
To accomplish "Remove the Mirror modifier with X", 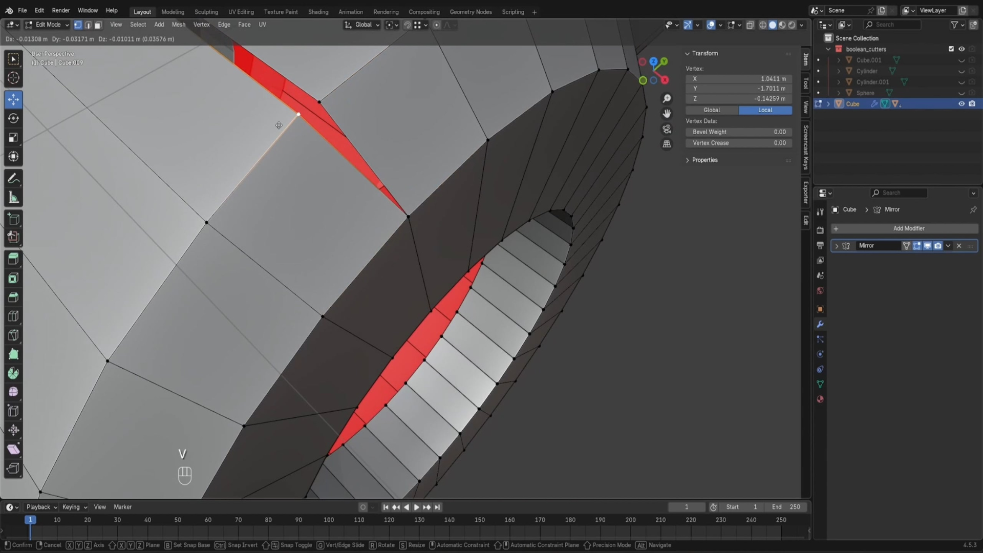I will click(959, 246).
